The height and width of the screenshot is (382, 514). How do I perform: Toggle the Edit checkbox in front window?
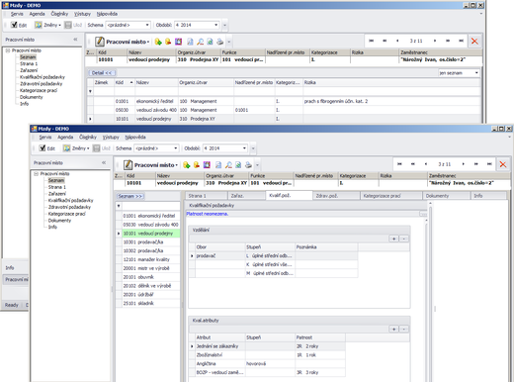tap(43, 148)
